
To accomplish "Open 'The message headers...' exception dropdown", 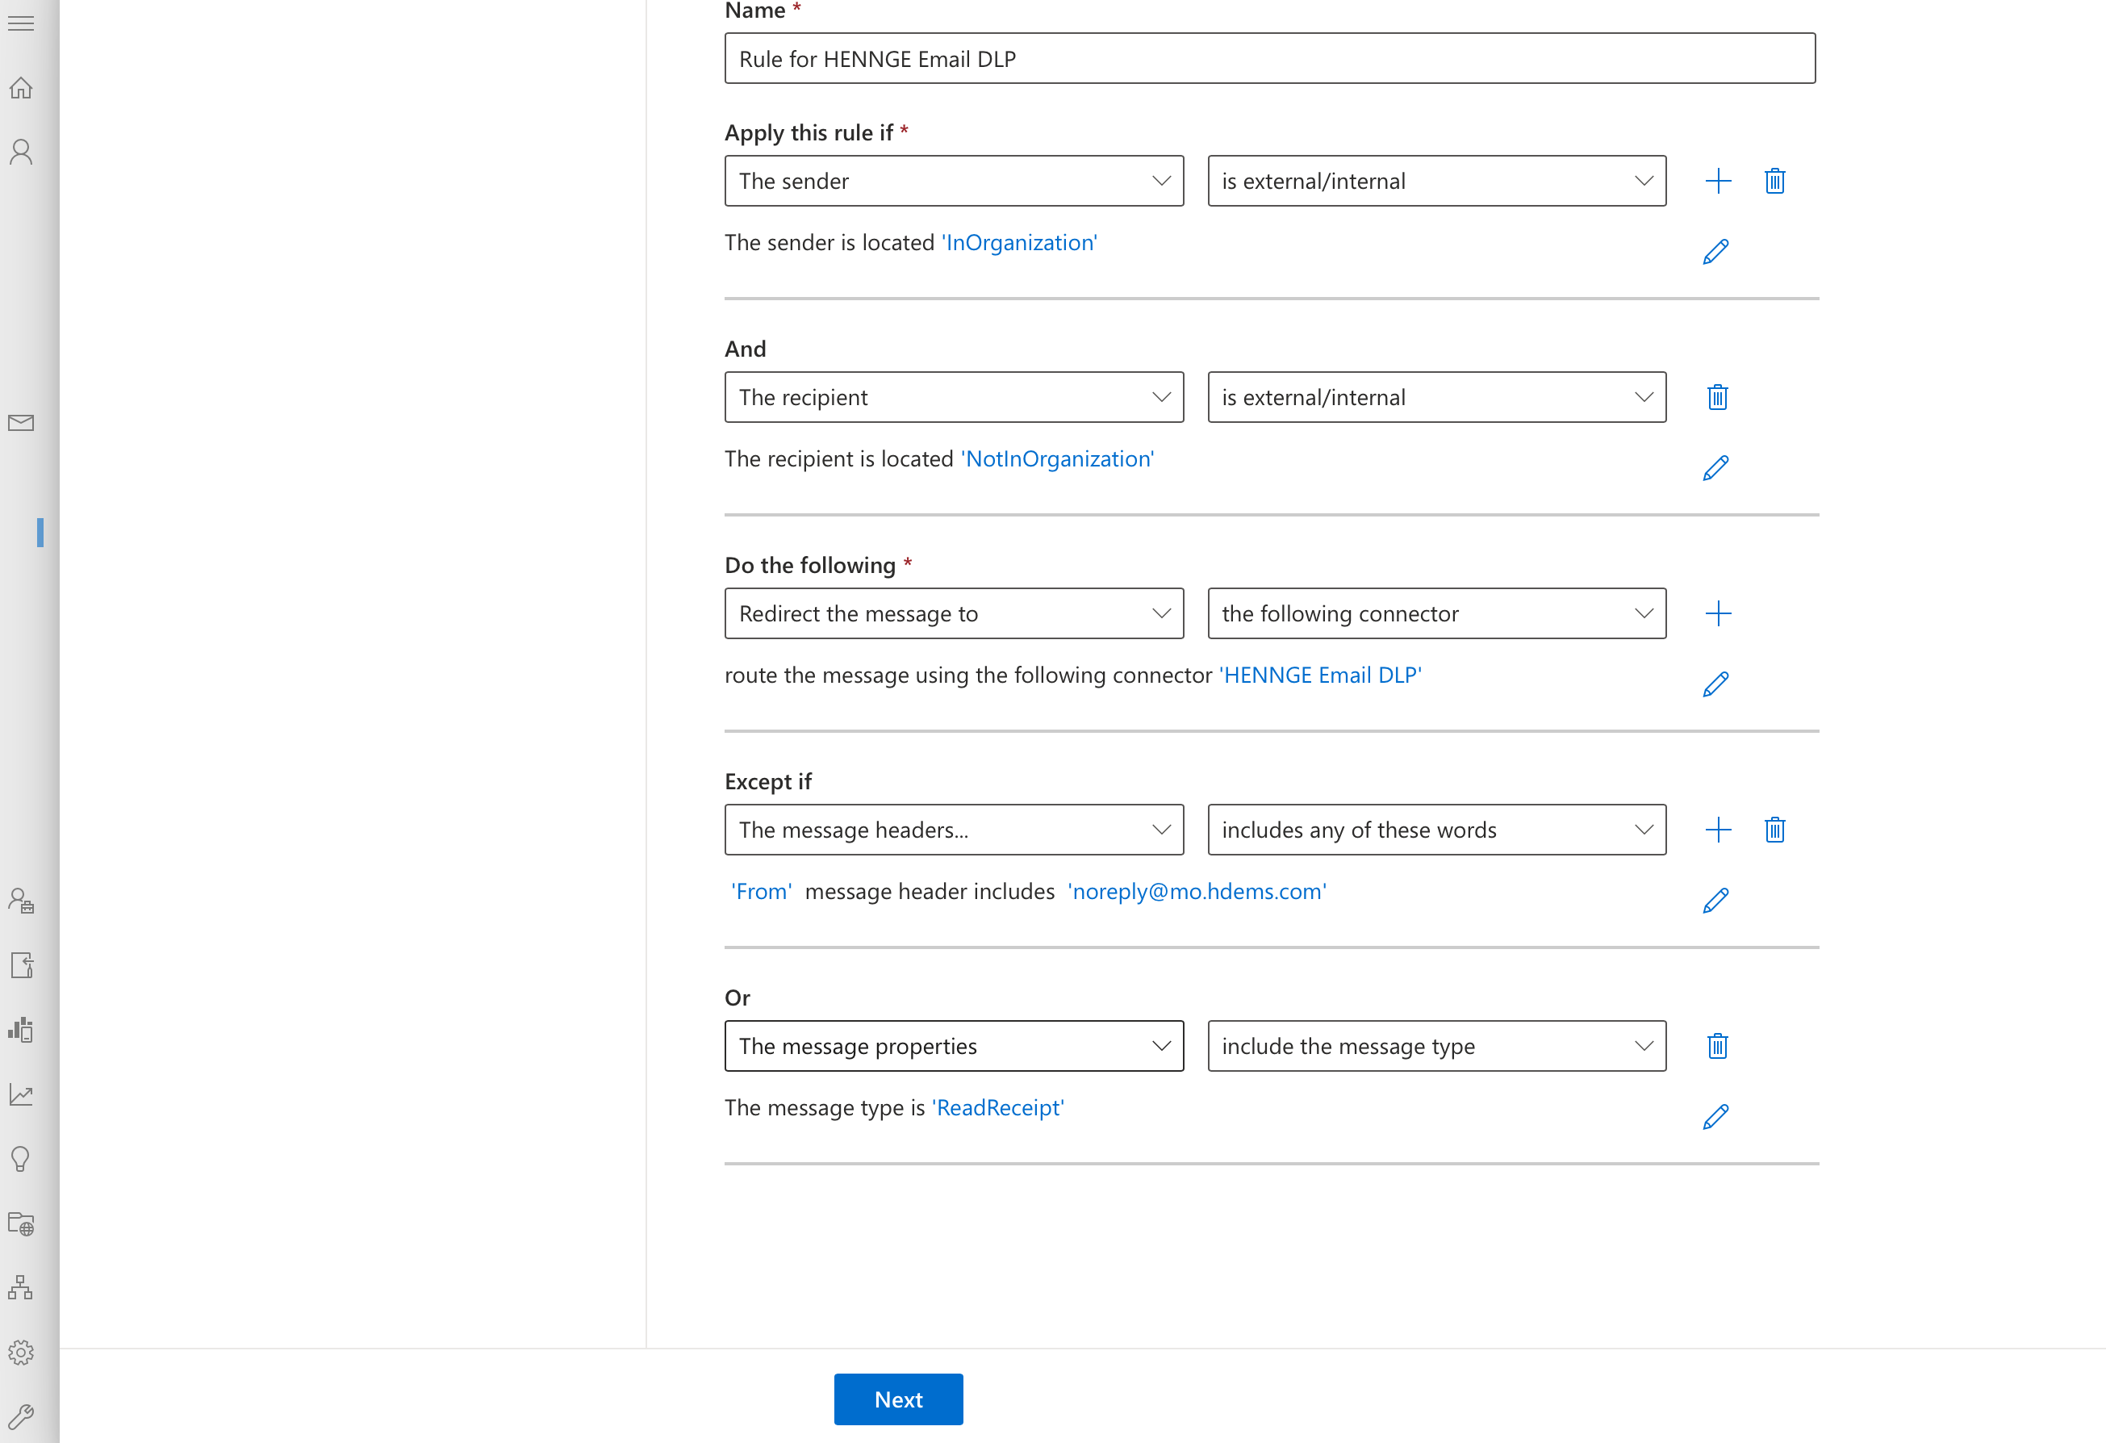I will pyautogui.click(x=953, y=830).
